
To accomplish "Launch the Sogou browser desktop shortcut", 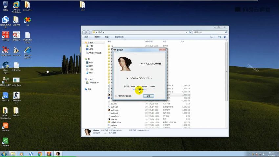I will tap(5, 22).
